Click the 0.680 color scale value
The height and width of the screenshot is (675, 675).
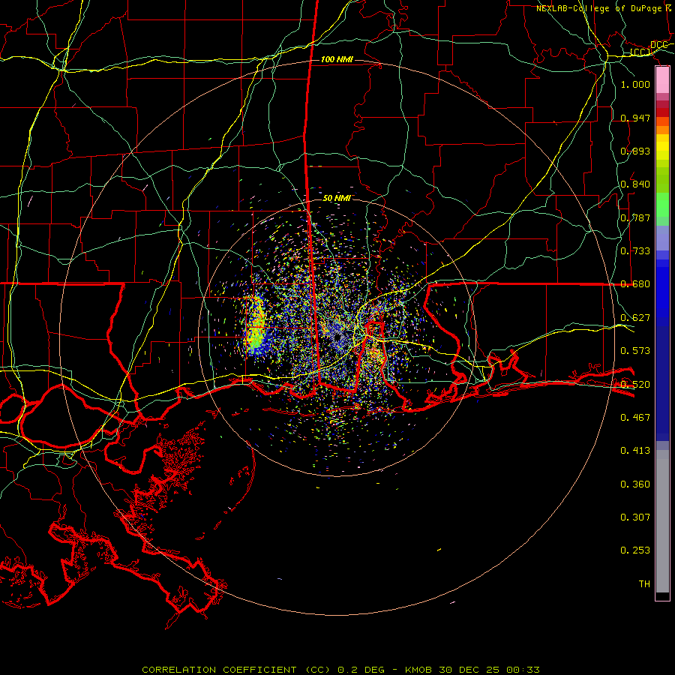(635, 283)
